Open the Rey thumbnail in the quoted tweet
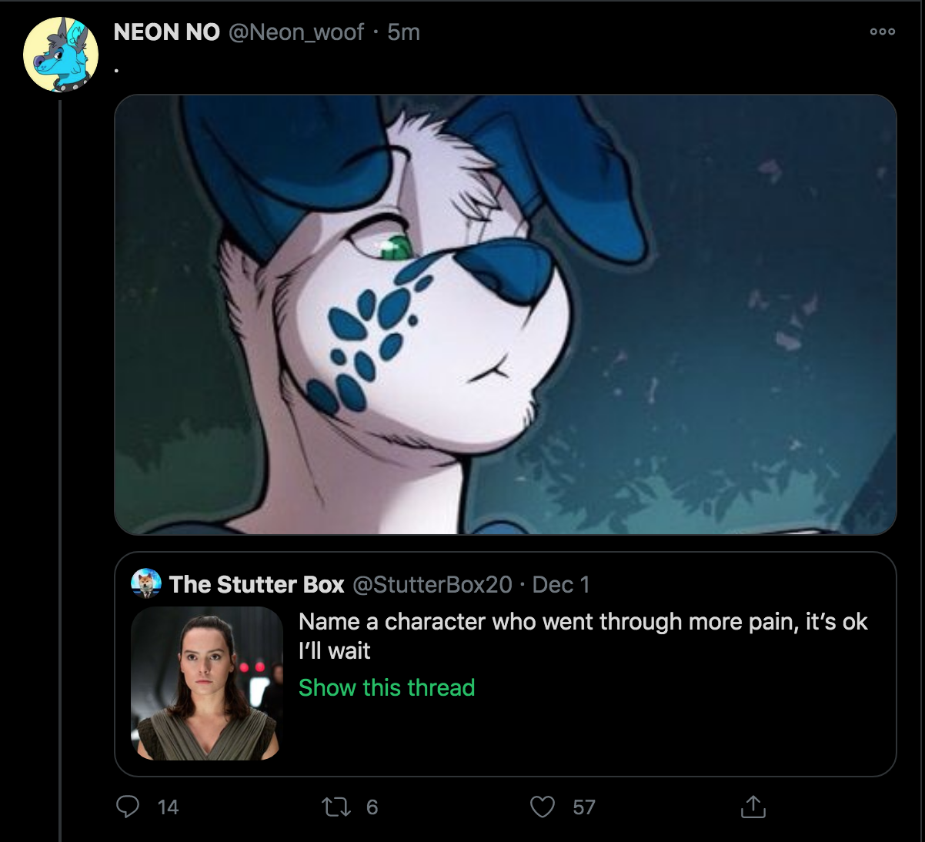The image size is (925, 842). [x=205, y=686]
